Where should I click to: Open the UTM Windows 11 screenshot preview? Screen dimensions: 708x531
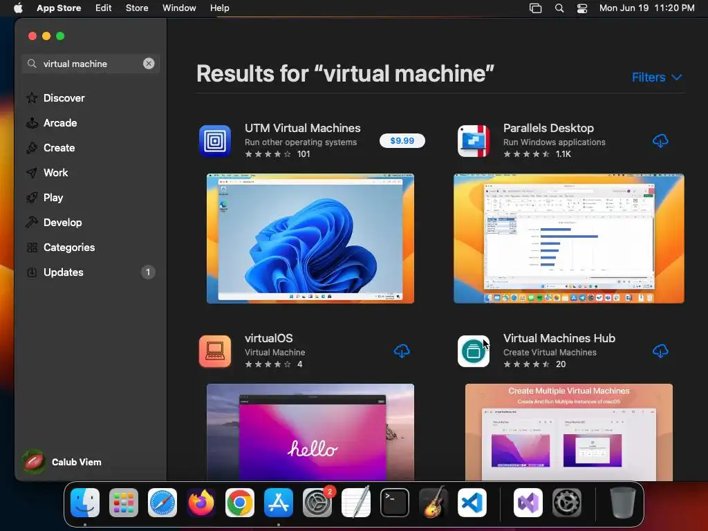[310, 239]
